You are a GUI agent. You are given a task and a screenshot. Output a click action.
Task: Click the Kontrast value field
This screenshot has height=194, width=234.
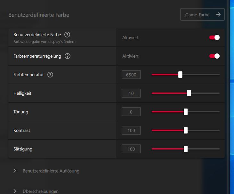point(131,131)
